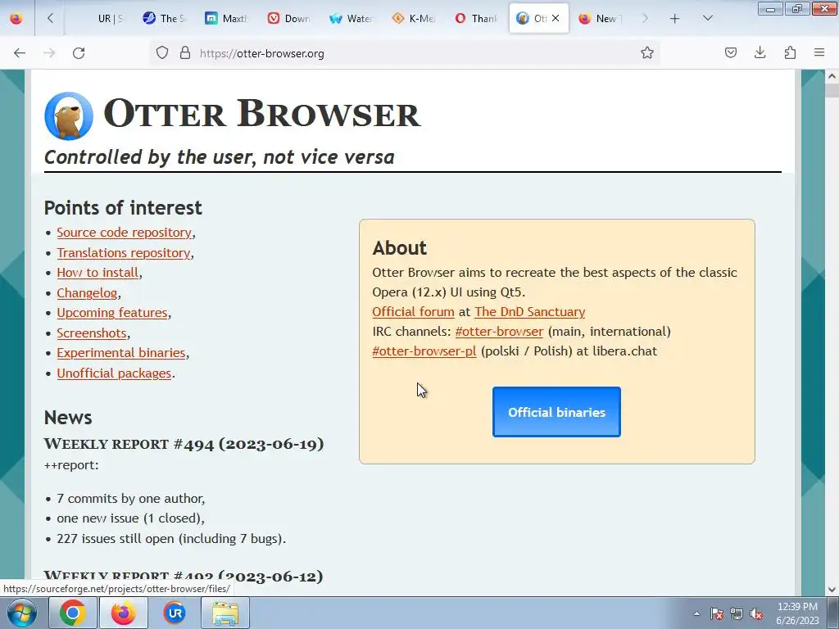
Task: Save page to Pocket
Action: (x=731, y=52)
